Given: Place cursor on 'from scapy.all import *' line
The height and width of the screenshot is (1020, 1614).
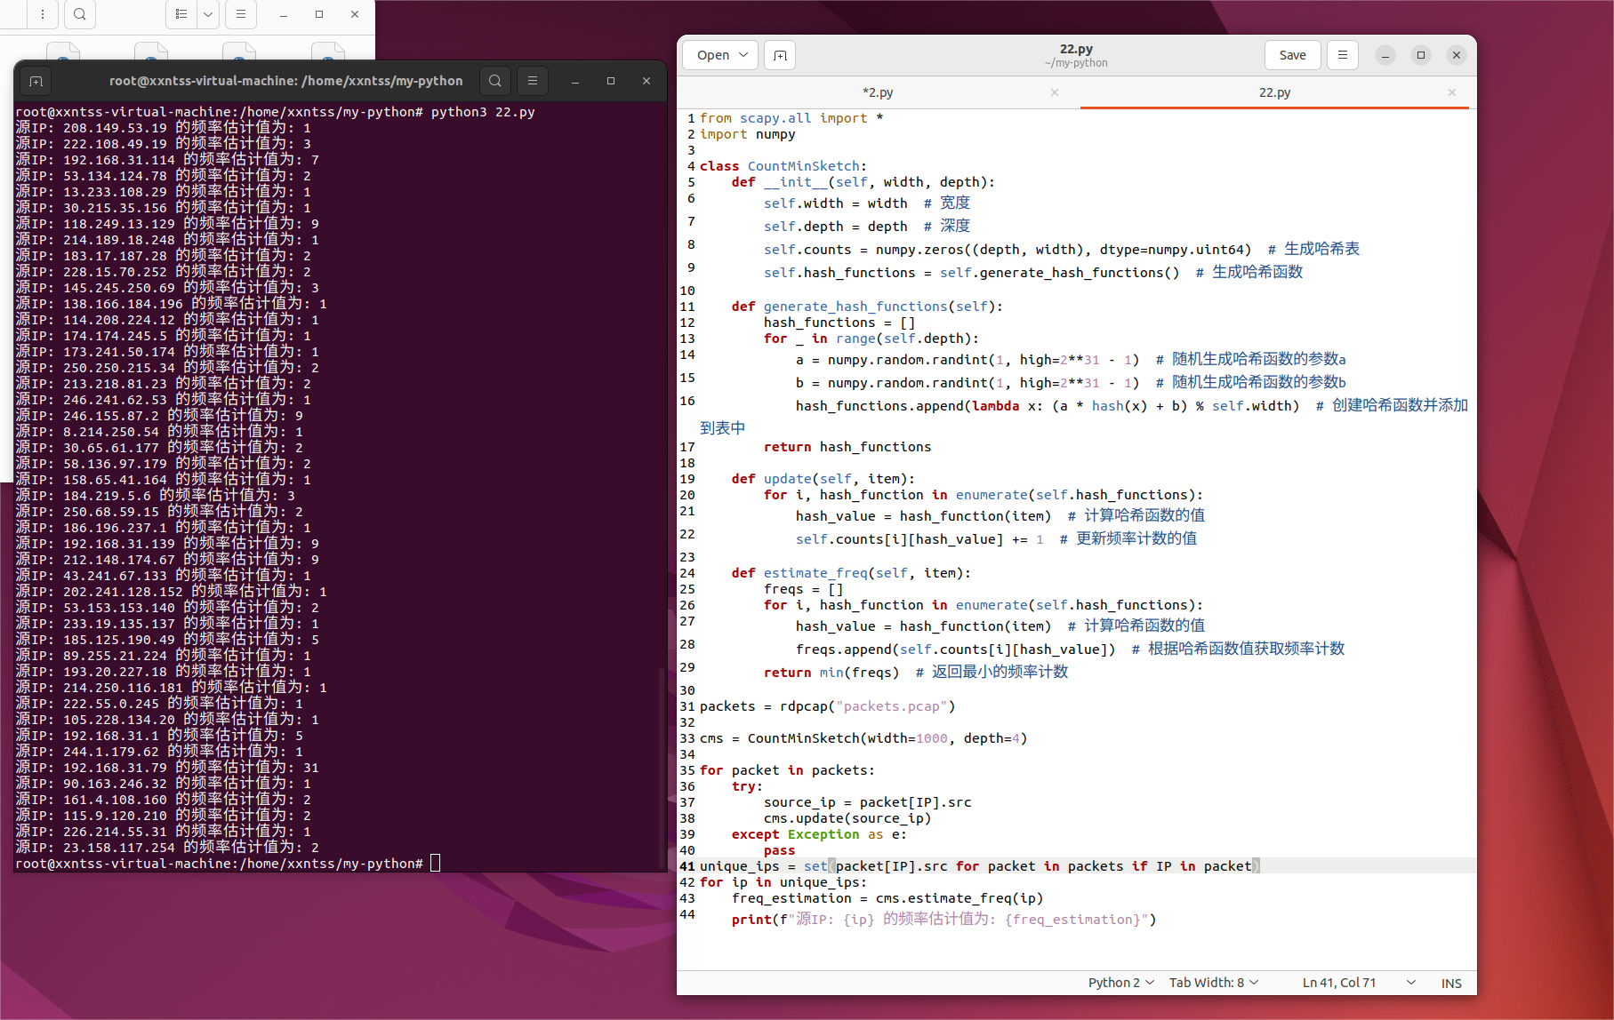Looking at the screenshot, I should (x=791, y=118).
